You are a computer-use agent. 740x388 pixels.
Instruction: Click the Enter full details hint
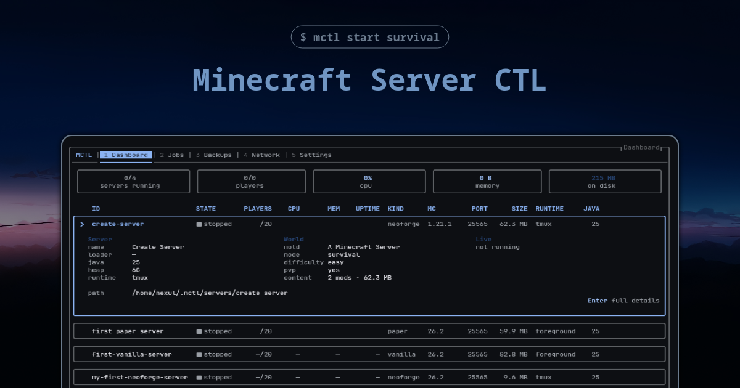point(623,301)
